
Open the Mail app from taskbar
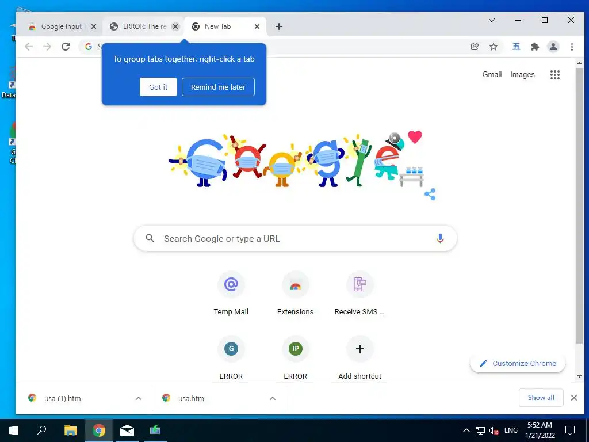(127, 430)
